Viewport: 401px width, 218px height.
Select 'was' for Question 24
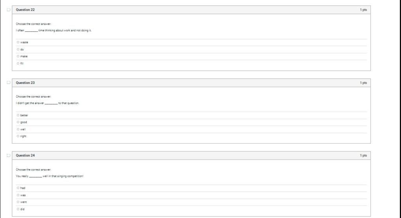(18, 195)
